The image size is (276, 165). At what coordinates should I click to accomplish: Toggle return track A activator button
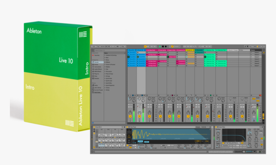[230, 116]
